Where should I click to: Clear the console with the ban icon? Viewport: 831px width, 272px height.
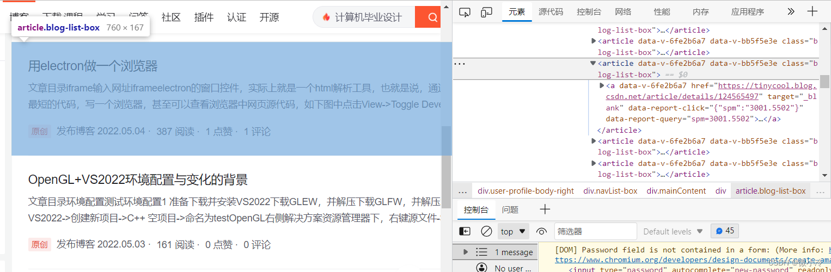point(486,231)
